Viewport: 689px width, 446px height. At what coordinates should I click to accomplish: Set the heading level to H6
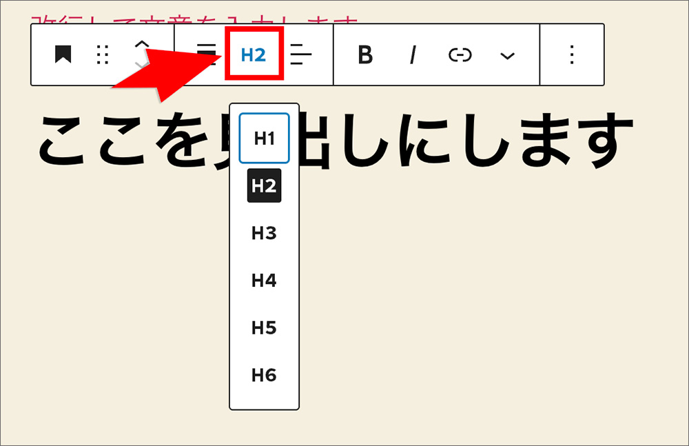(x=264, y=375)
